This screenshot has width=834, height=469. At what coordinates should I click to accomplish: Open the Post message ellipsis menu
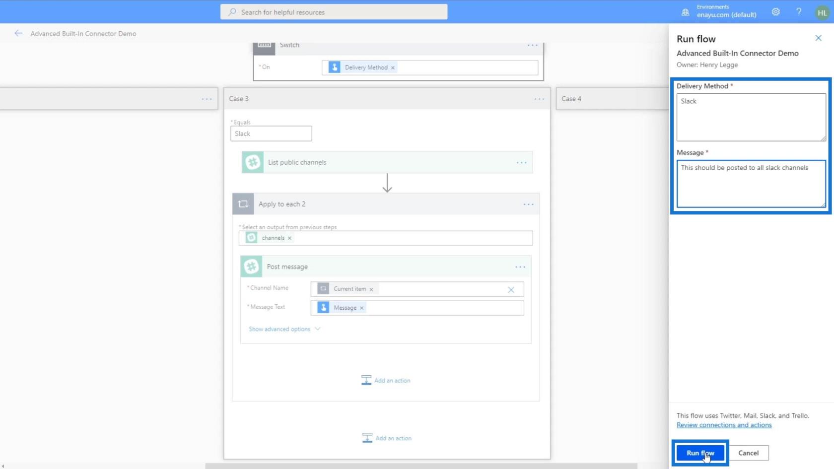pos(520,267)
